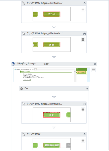The height and width of the screenshot is (151, 109).
Task: Collapse the 'はい' click activity
Action: point(84,104)
